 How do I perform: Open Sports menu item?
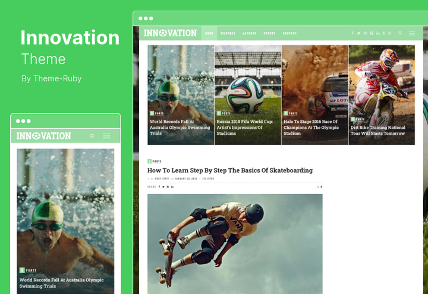point(269,33)
